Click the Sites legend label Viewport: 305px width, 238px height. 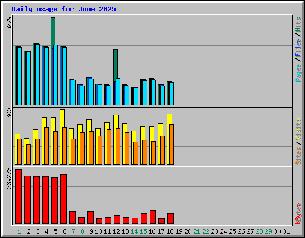click(x=298, y=156)
